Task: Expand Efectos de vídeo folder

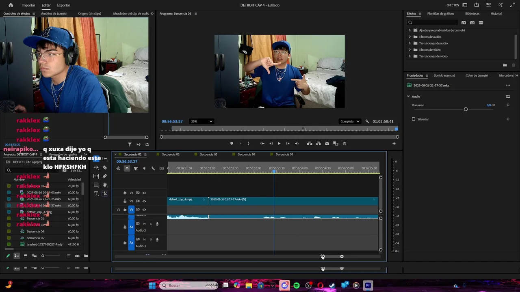Action: click(x=409, y=50)
